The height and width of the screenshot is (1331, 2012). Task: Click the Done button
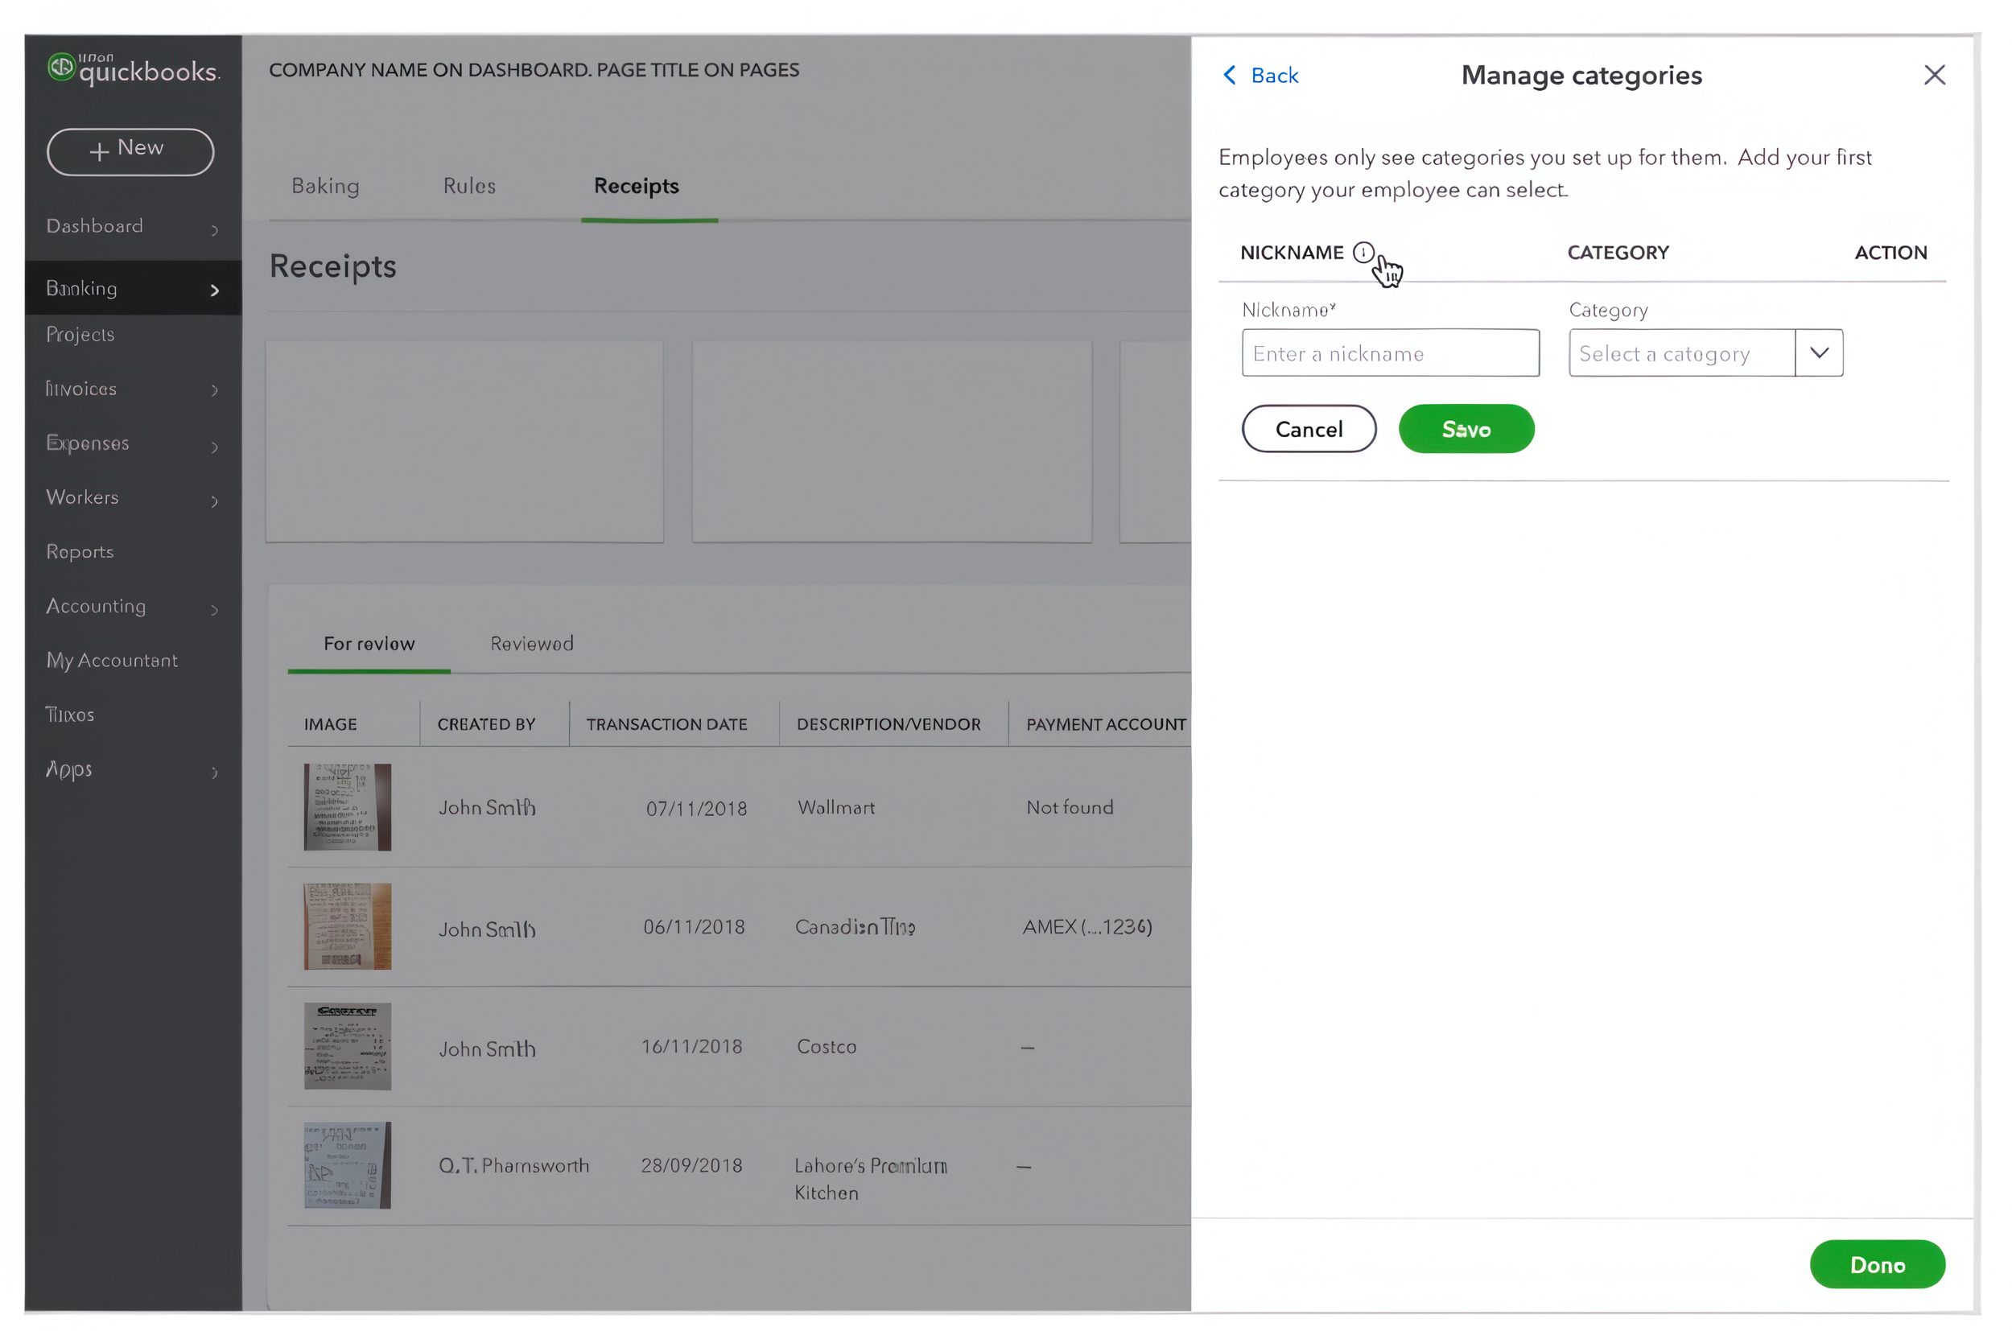pyautogui.click(x=1877, y=1264)
